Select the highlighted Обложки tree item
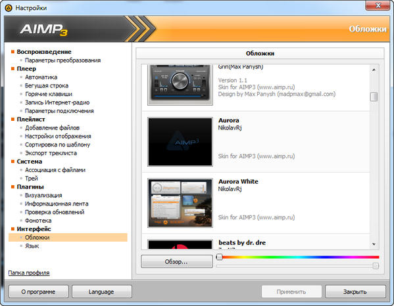Viewport: 394px width, 306px height. (x=68, y=238)
